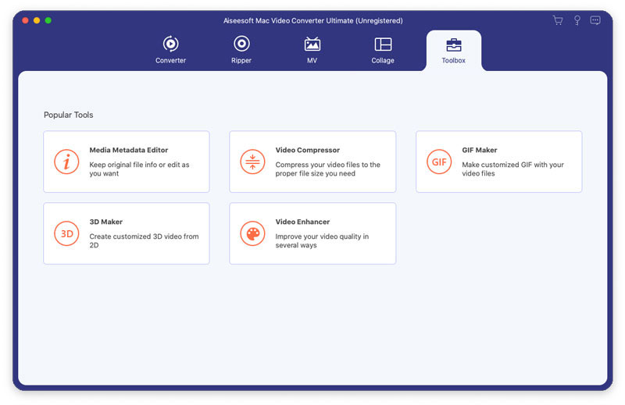Click the orange GIF circle icon
This screenshot has width=625, height=405.
click(x=439, y=162)
